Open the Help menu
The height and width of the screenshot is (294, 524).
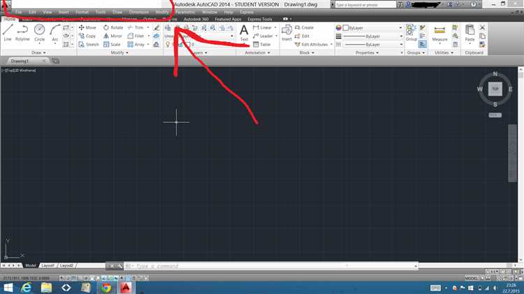coord(228,12)
